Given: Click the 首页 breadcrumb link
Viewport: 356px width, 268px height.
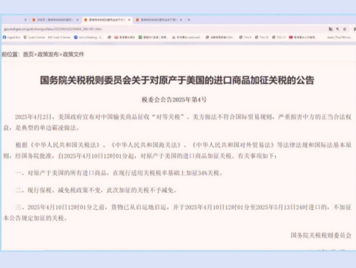Looking at the screenshot, I should [28, 54].
